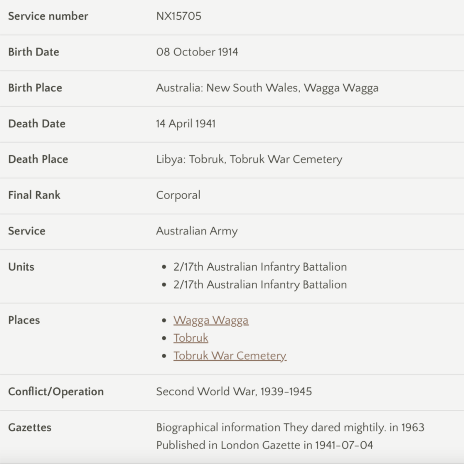Open the Tobruk place link

click(x=190, y=338)
